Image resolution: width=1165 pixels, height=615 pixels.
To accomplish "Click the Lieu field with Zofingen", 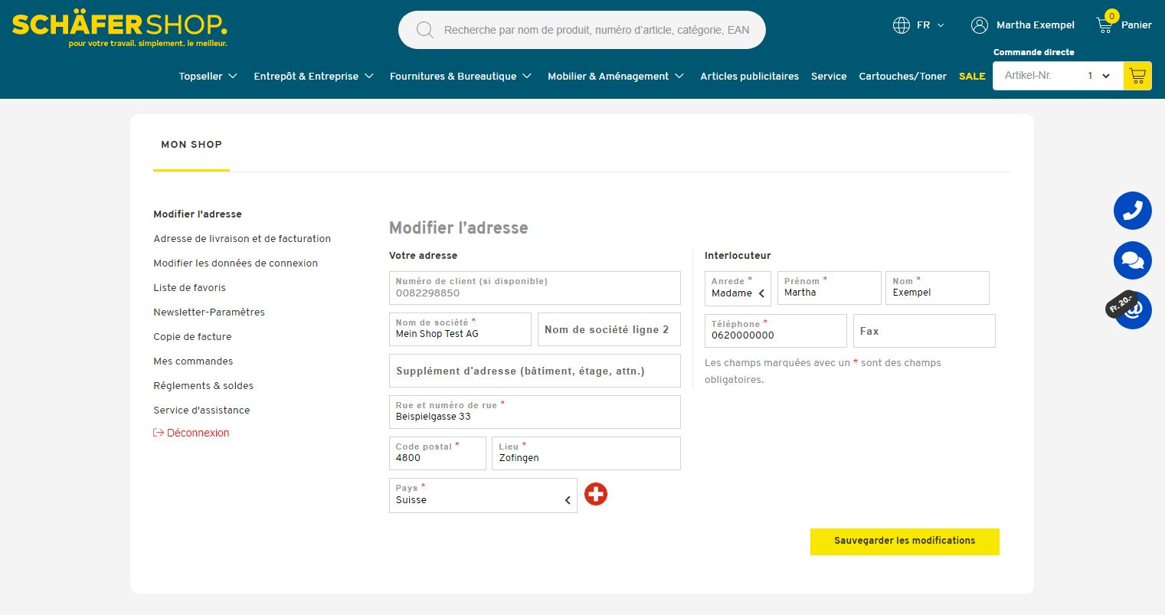I will (x=586, y=453).
